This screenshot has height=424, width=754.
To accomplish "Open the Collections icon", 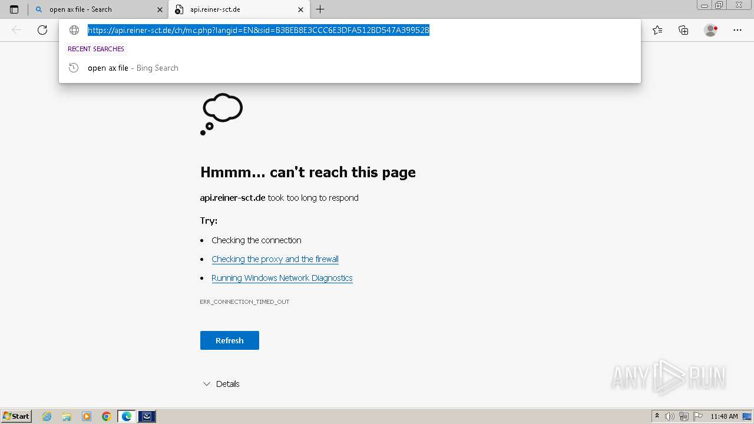I will coord(683,30).
